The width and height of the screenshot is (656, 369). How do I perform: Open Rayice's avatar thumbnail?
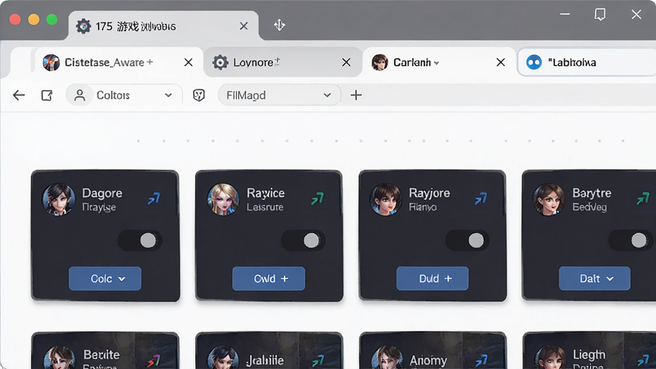pos(223,200)
